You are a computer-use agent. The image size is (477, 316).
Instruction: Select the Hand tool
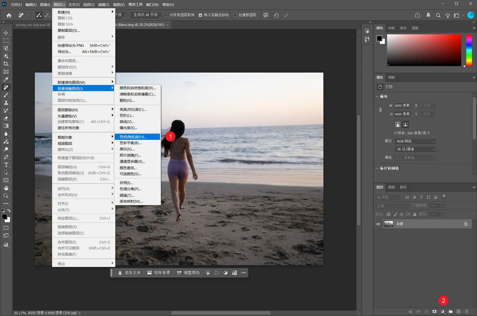[x=6, y=188]
